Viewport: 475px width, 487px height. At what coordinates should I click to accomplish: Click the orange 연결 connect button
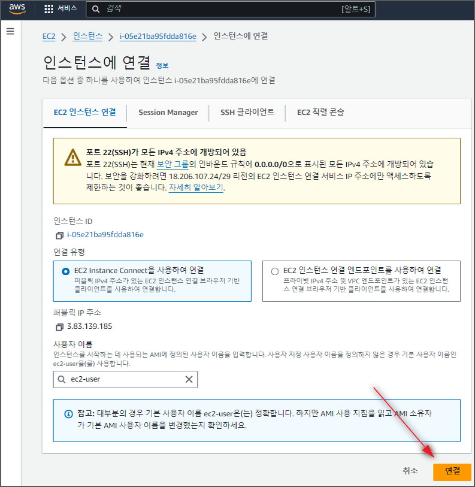(452, 472)
